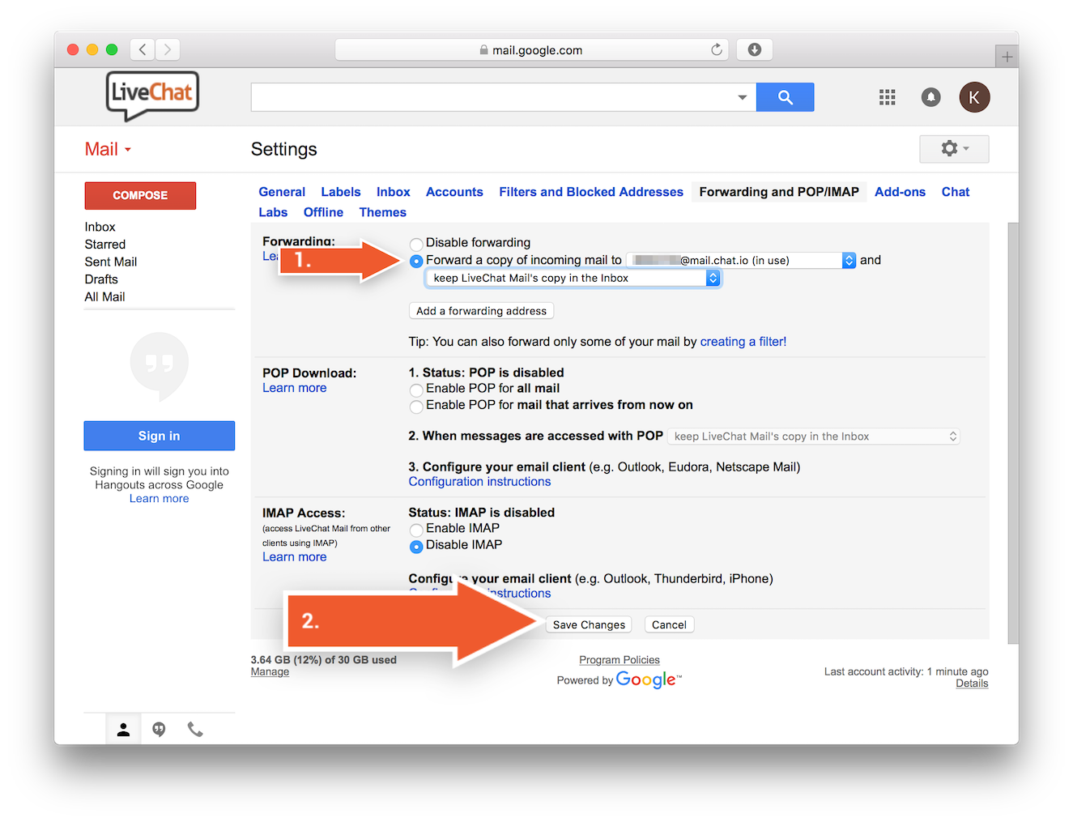The height and width of the screenshot is (822, 1073).
Task: Open Filters and Blocked Addresses tab
Action: (x=591, y=192)
